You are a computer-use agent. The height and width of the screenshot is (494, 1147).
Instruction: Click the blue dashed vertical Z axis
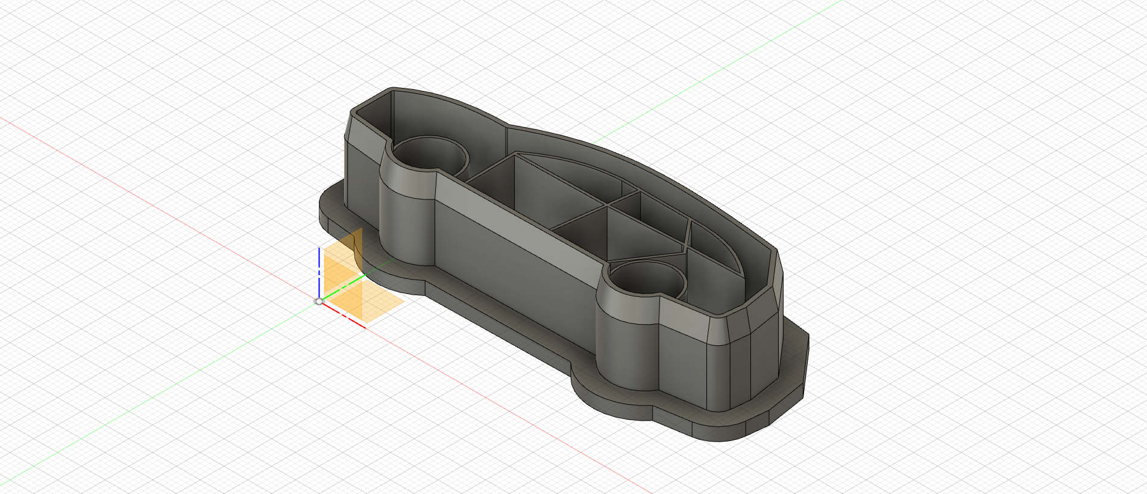(x=319, y=272)
